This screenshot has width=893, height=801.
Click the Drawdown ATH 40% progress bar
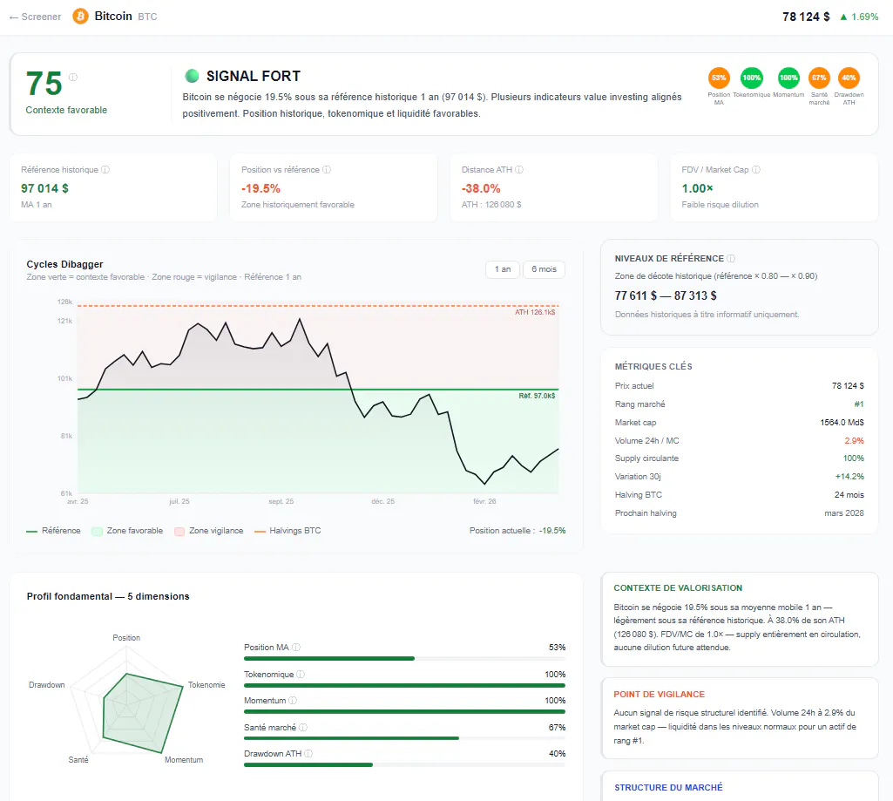tap(404, 764)
